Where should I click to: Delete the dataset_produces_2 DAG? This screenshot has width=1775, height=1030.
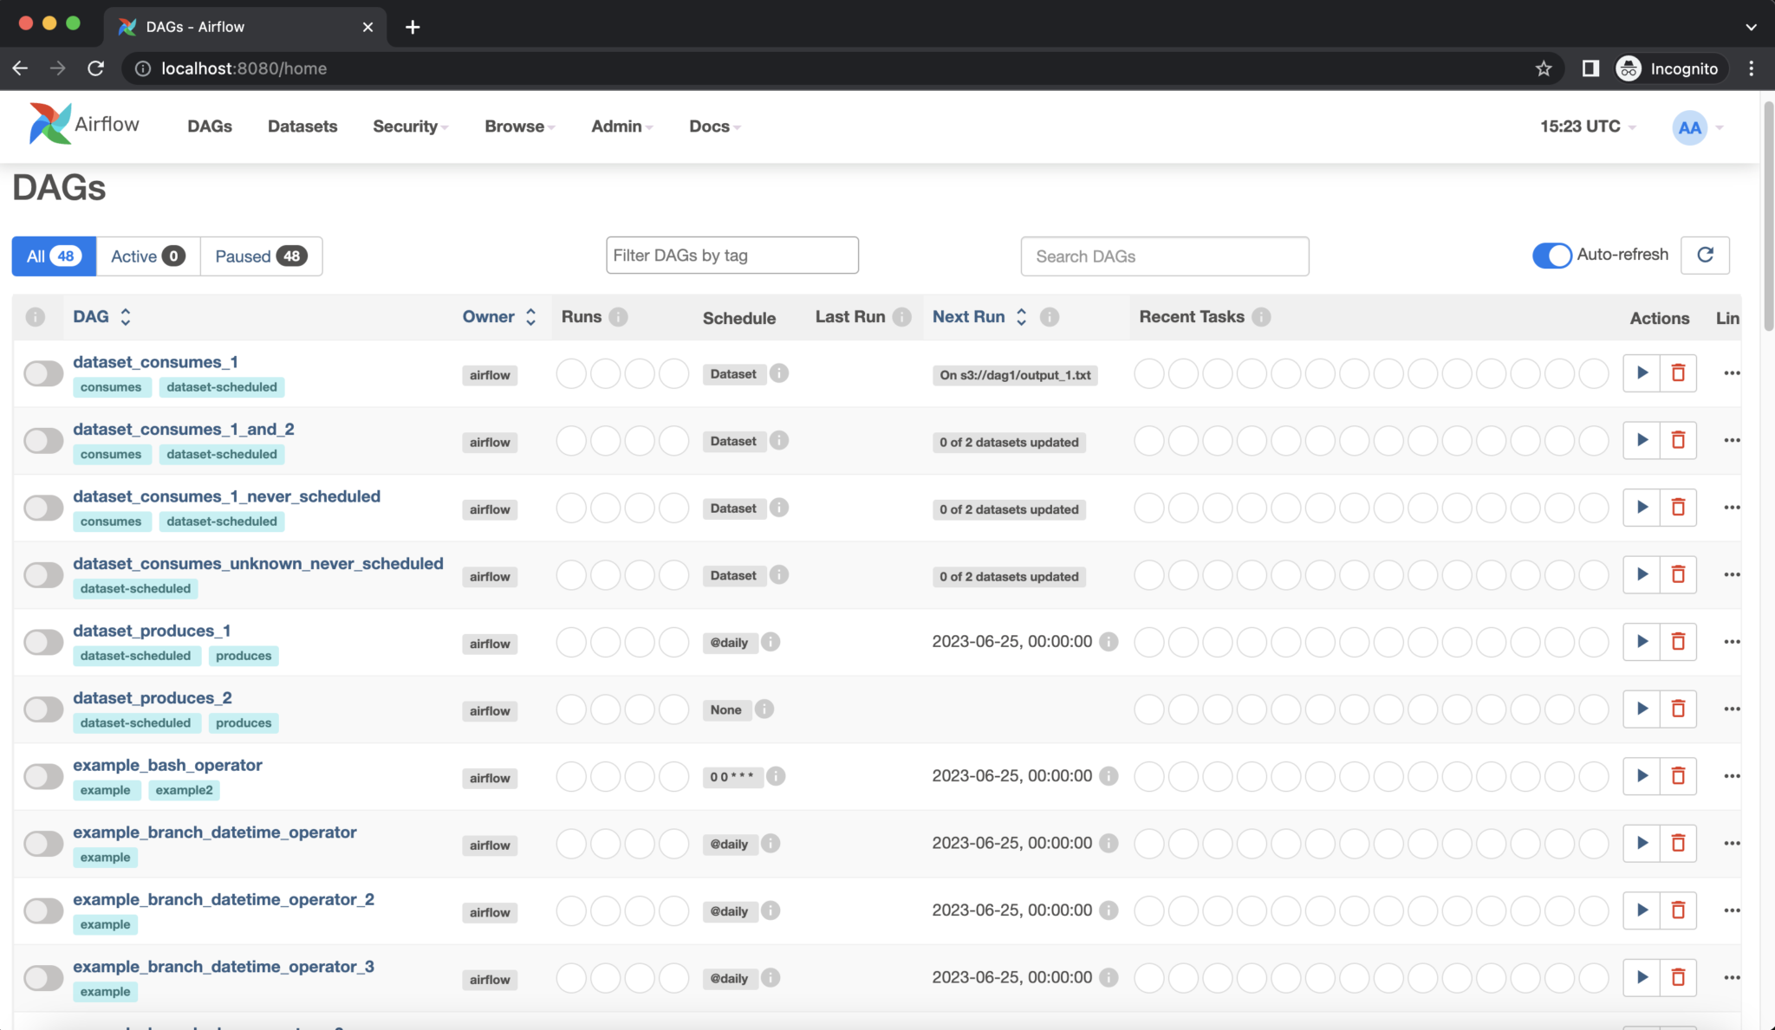click(x=1679, y=709)
